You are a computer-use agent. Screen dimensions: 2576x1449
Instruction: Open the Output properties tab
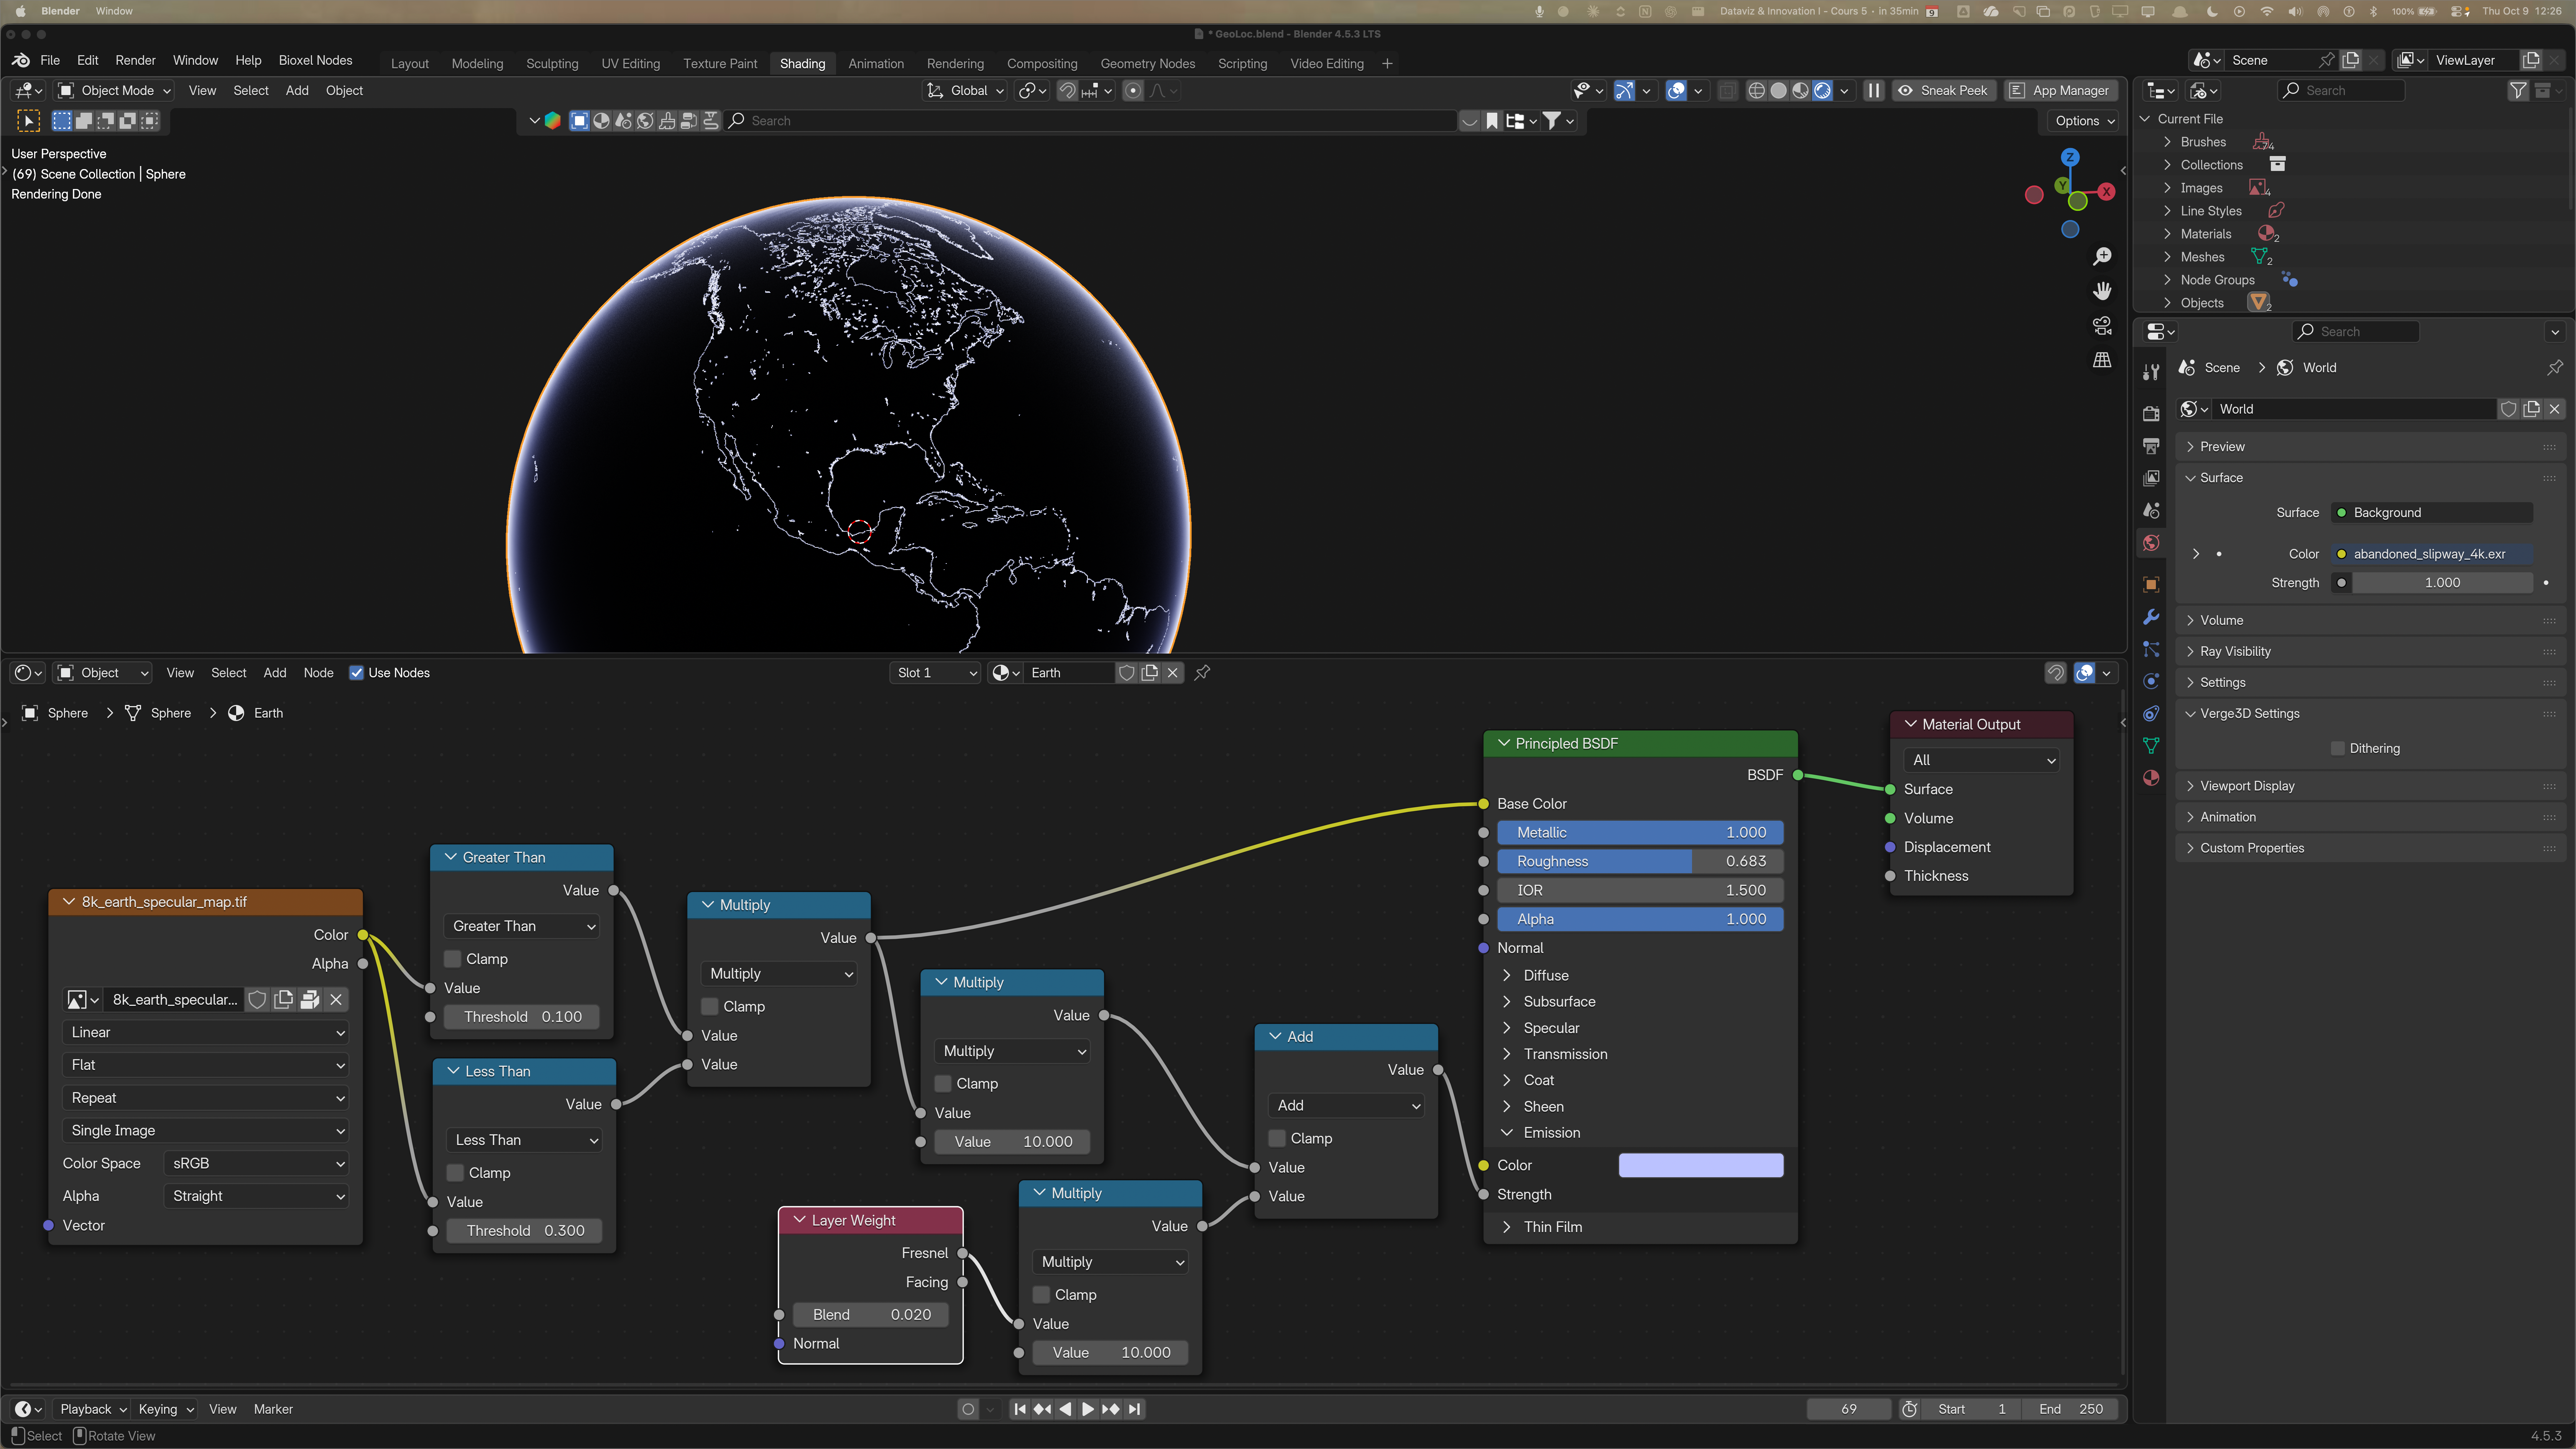pyautogui.click(x=2151, y=446)
